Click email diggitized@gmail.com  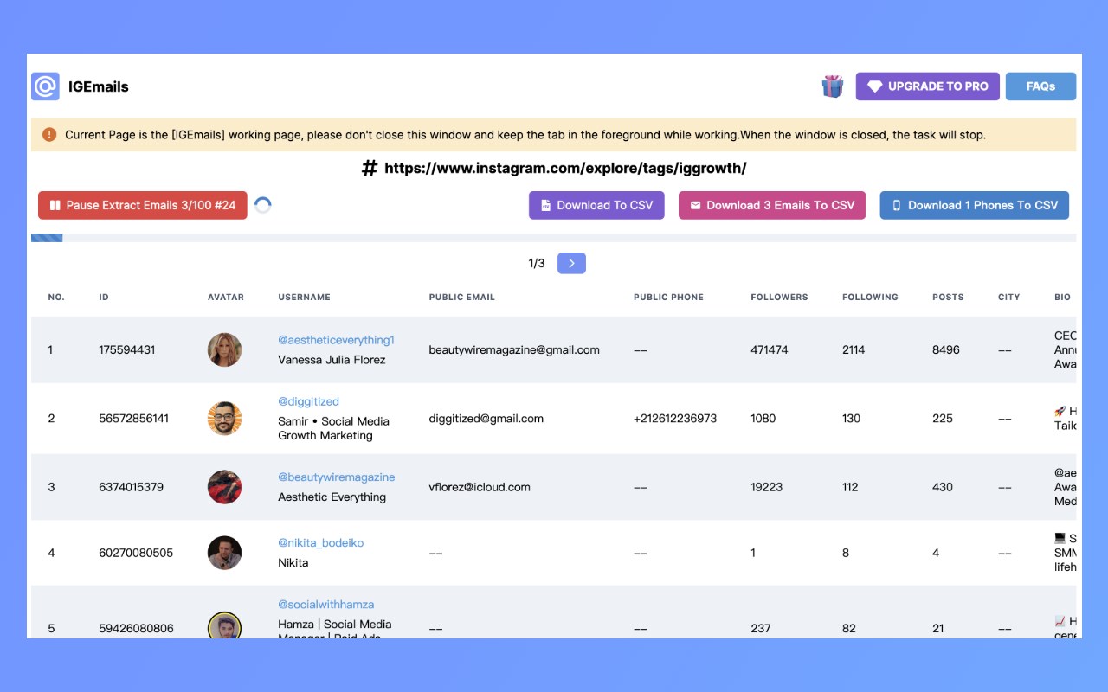[x=486, y=418]
